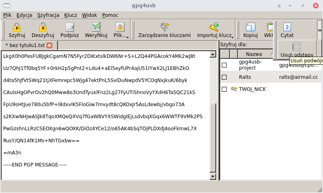This screenshot has height=193, width=323.
Task: Click the line starting CAulsHgOPvrOv2hQ0
Action: 99,92
